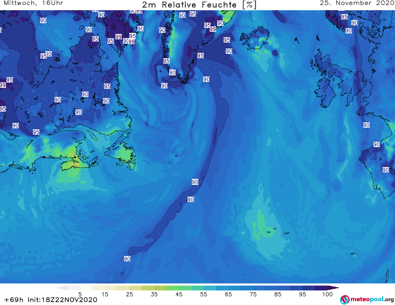The height and width of the screenshot is (305, 395).
Task: Click the legend value 45
Action: [x=179, y=294]
